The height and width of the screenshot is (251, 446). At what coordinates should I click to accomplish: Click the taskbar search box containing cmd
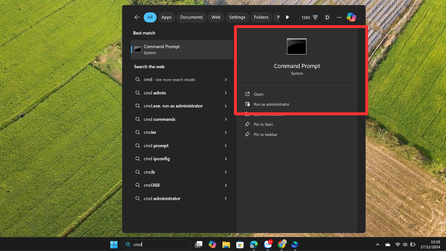(156, 245)
